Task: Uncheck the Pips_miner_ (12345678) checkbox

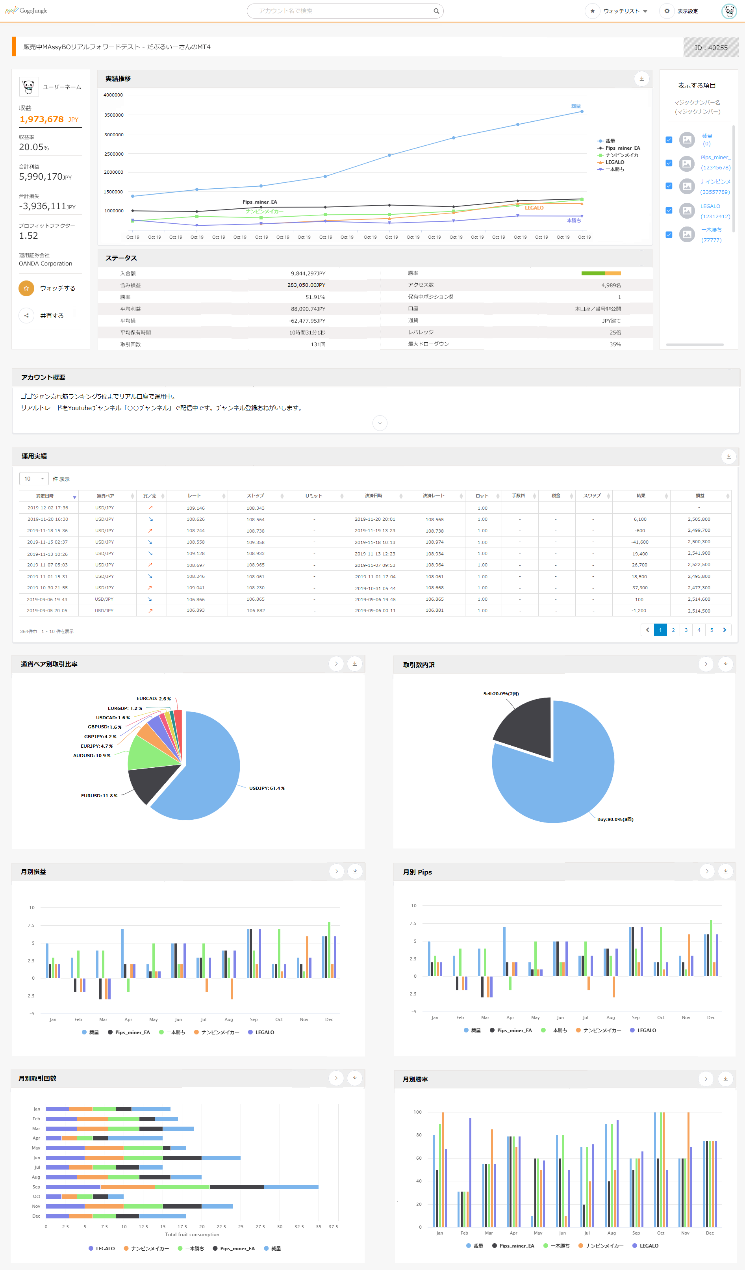Action: point(669,163)
